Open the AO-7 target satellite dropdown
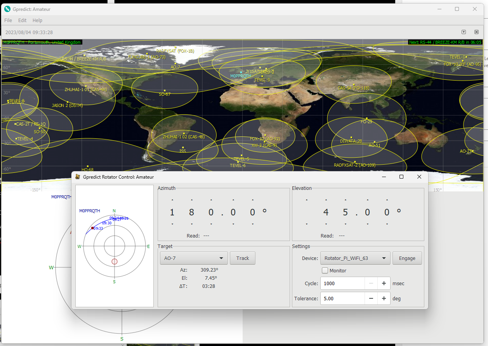488x346 pixels. (x=194, y=258)
